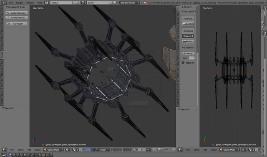
Task: Enable the rotate manipulator arc
Action: pyautogui.click(x=93, y=149)
